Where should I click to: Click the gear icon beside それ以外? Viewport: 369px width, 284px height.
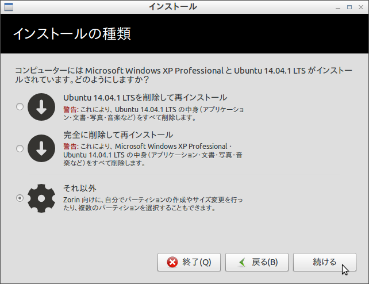pyautogui.click(x=41, y=198)
